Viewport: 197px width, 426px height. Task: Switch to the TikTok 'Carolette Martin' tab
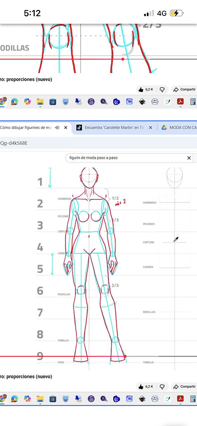point(114,127)
